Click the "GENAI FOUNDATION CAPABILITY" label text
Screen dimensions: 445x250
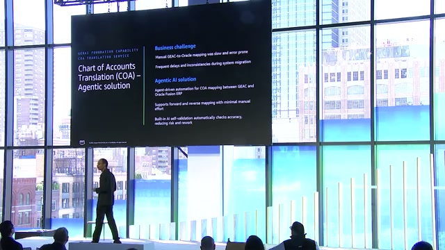[108, 51]
